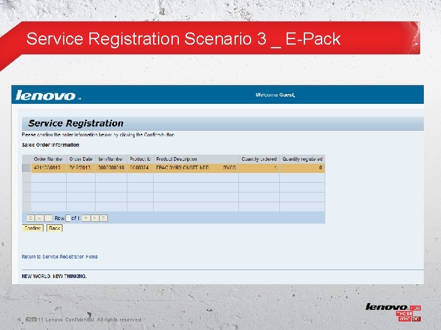
Task: Open Return to Service Registration Home link
Action: point(59,257)
